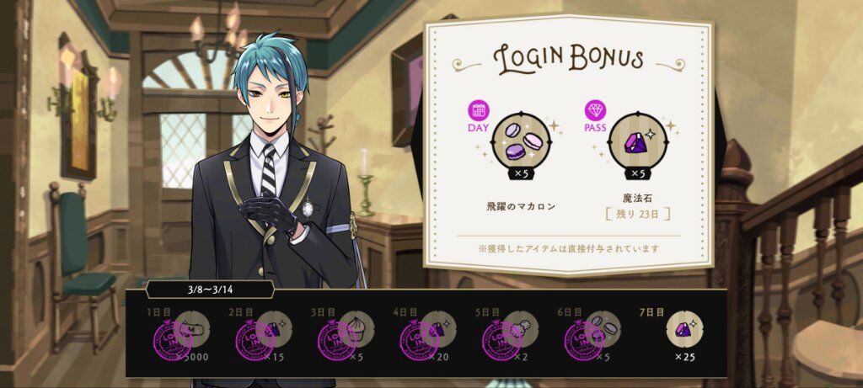Screen dimensions: 863x388
Task: Tap the item notice text at panel bottom
Action: pos(569,248)
